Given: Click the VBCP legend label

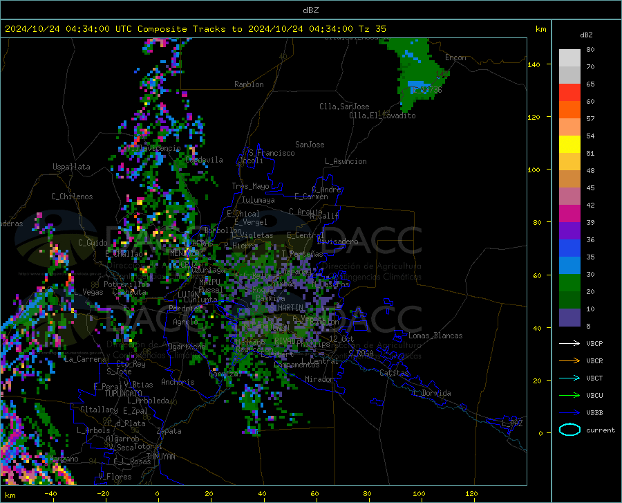Looking at the screenshot, I should click(x=594, y=343).
